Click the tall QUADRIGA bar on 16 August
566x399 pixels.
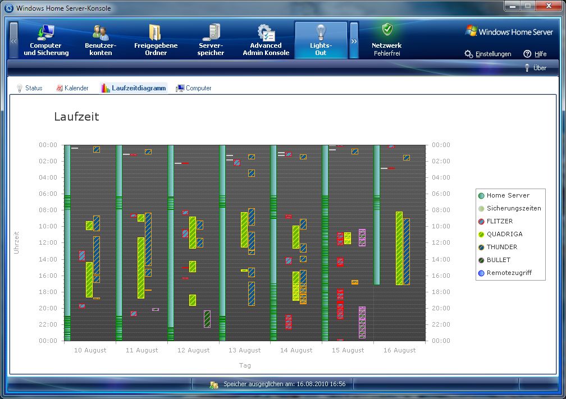tap(399, 248)
